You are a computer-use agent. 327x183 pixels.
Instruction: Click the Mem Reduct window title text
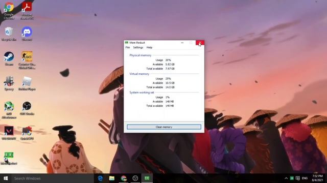point(137,43)
